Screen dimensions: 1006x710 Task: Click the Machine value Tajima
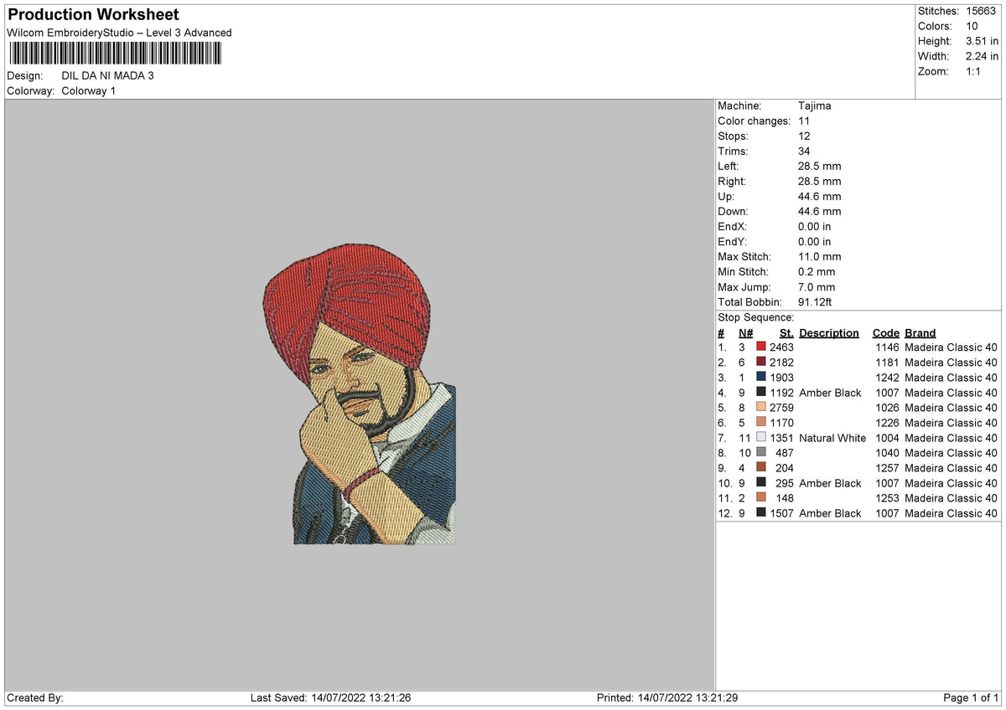pos(815,106)
